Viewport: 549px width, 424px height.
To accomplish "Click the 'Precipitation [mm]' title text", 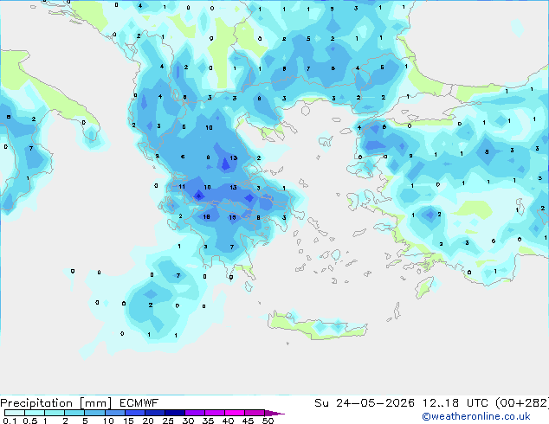I will coord(55,403).
